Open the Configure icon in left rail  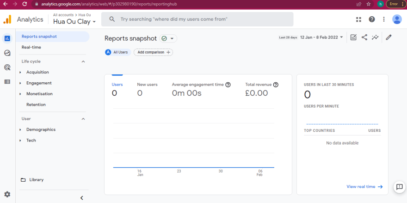[7, 82]
